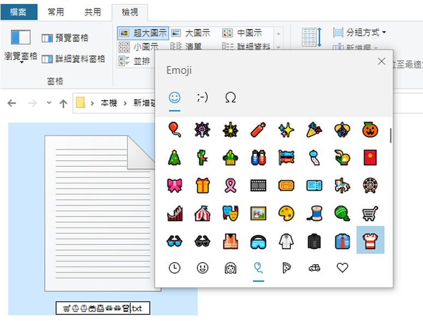
Task: Choose the orange safety vest emoji
Action: [230, 240]
